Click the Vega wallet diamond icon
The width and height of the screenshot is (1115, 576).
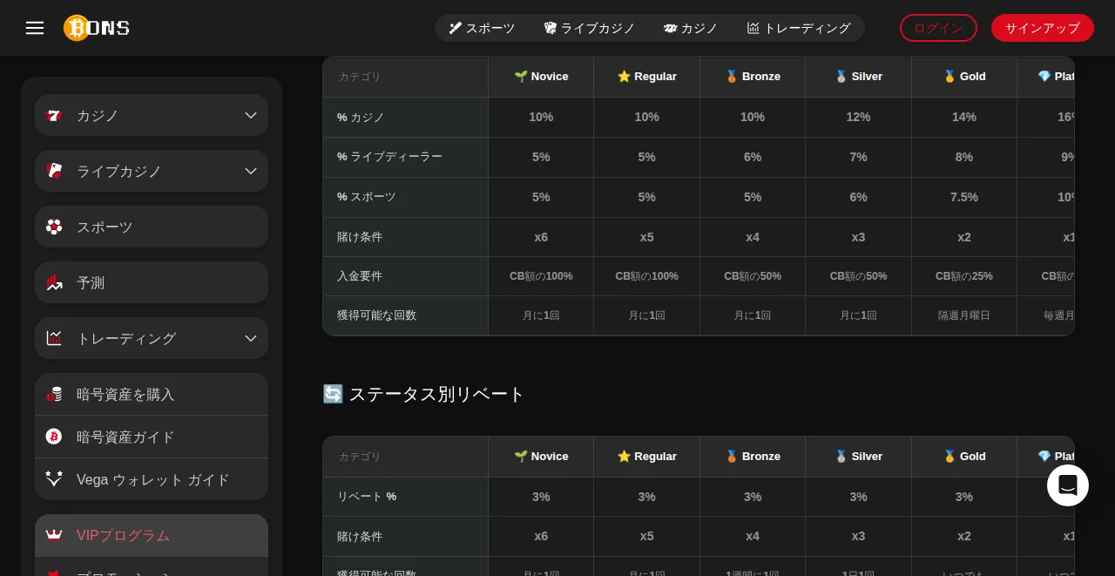(54, 479)
